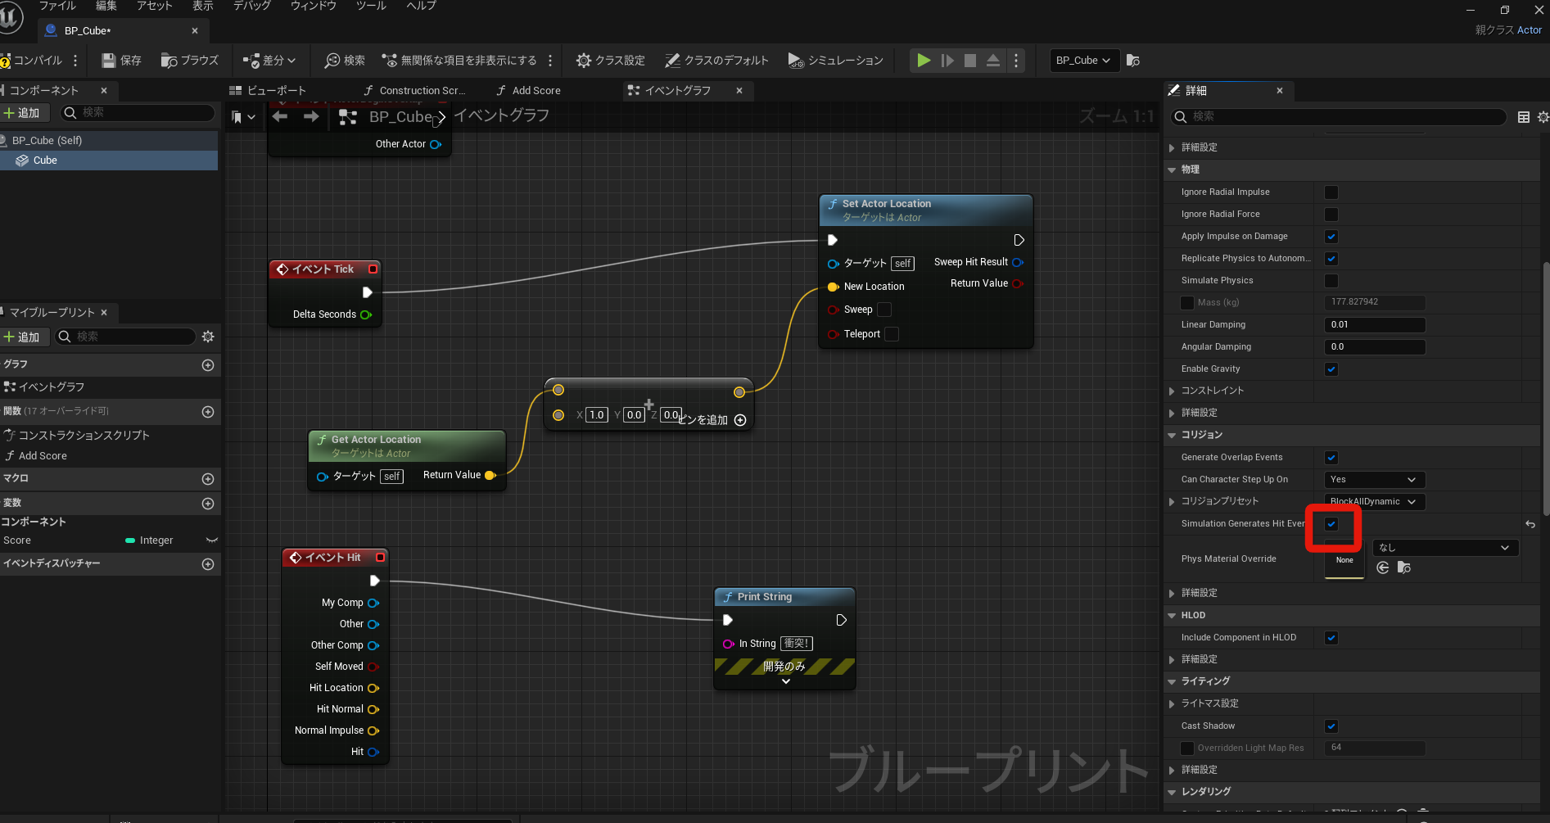Open the BP_Cube debug object dropdown
1550x823 pixels.
[1083, 61]
